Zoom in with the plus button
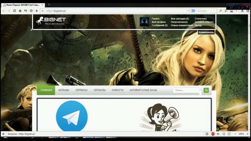Image resolution: width=251 pixels, height=141 pixels. 247,134
